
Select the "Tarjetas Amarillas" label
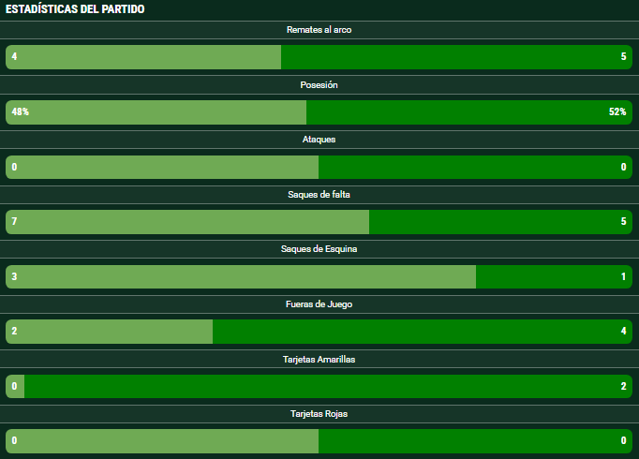tap(319, 359)
